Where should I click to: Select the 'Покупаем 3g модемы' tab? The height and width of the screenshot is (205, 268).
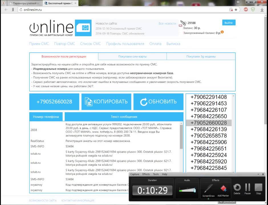pos(201,56)
